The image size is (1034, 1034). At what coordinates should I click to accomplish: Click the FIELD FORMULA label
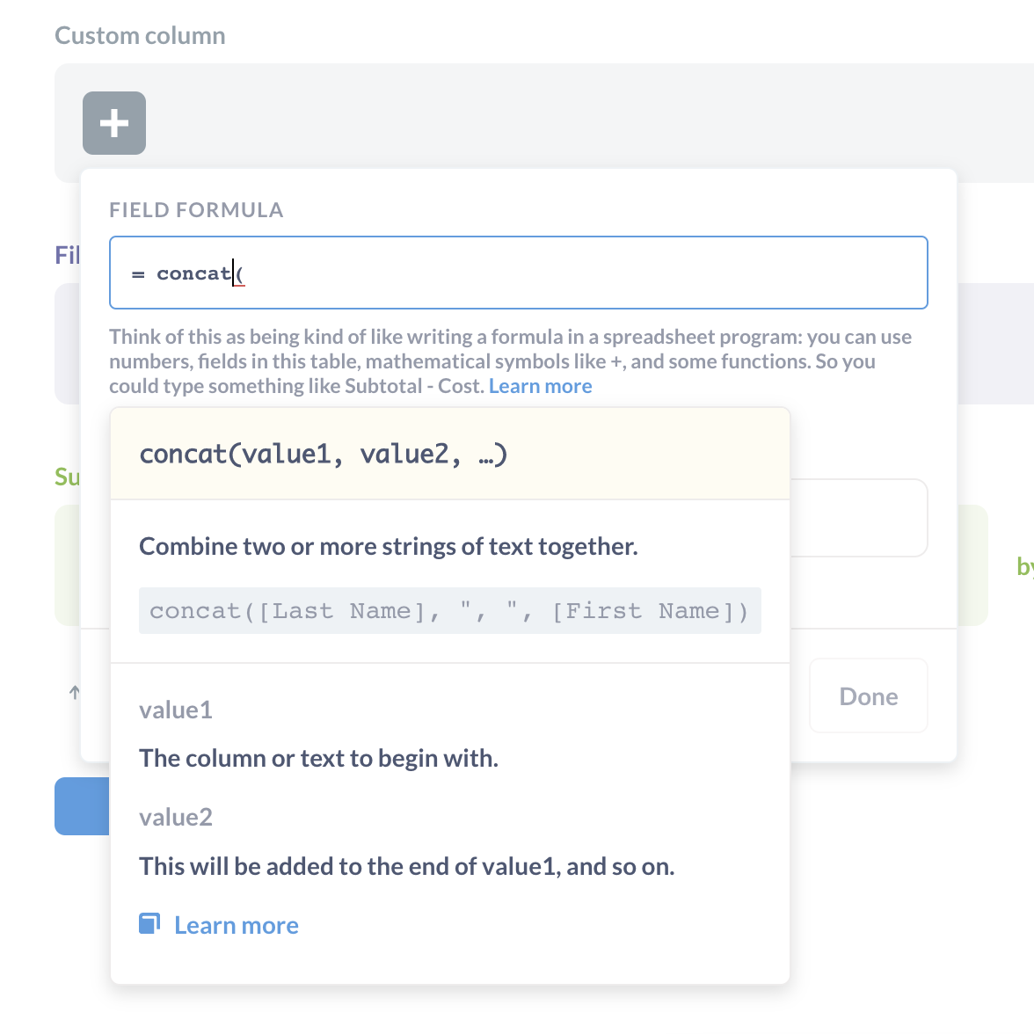pyautogui.click(x=196, y=209)
